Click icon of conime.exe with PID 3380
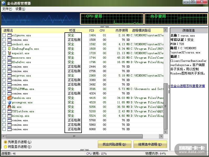The image size is (209, 157). (9, 80)
